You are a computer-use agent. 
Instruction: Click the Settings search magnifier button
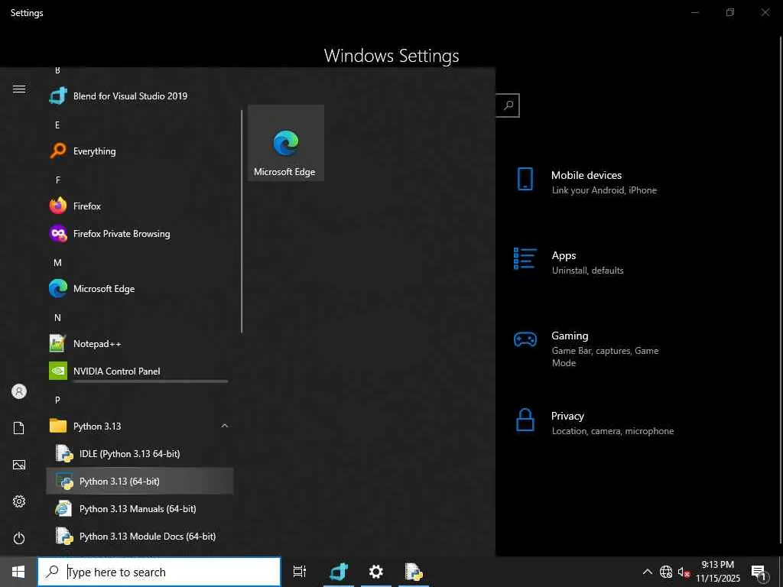508,105
